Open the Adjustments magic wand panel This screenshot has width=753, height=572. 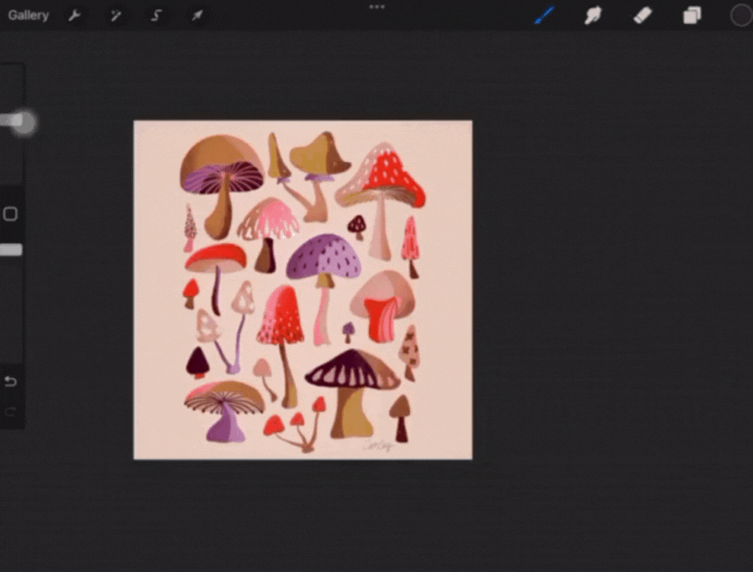click(116, 15)
